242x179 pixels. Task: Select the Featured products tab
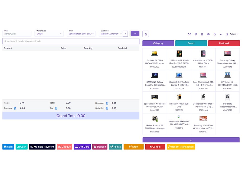click(224, 43)
